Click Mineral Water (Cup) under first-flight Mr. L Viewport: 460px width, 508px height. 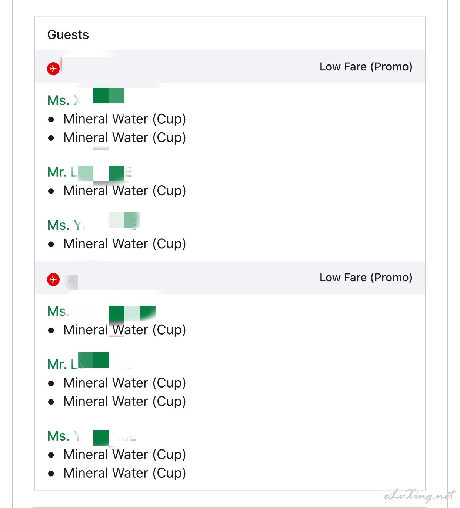coord(124,191)
